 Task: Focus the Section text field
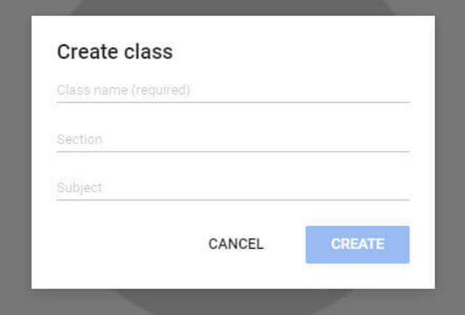point(232,139)
